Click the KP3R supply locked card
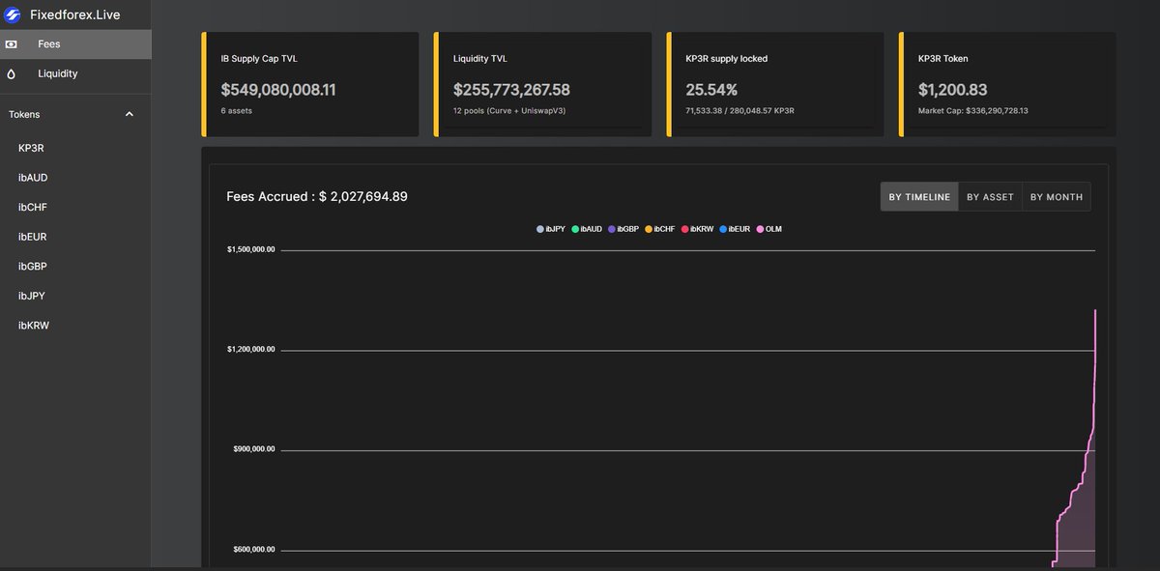Screen dimensions: 1160x571 click(775, 84)
